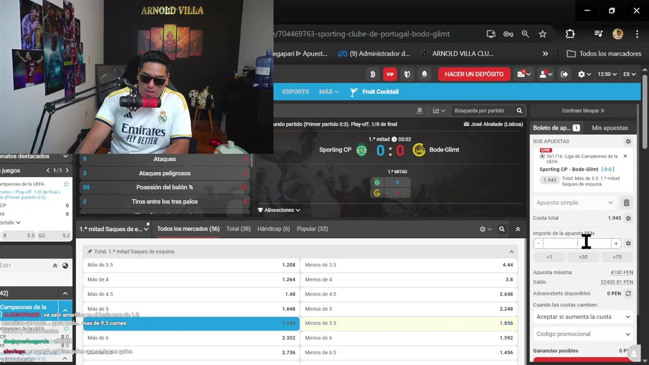This screenshot has width=649, height=365.
Task: Bet on Menos de 6 at 1.592
Action: point(409,338)
